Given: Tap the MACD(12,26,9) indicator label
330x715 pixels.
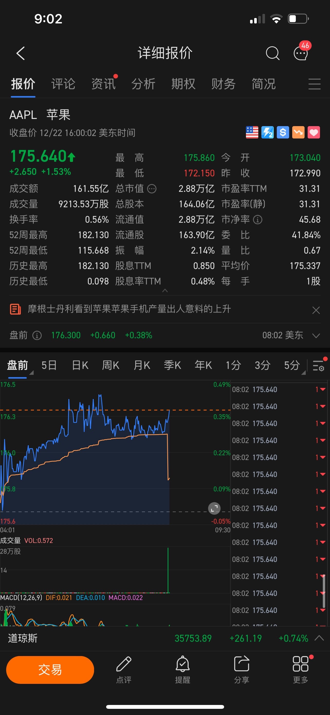Looking at the screenshot, I should click(x=21, y=597).
